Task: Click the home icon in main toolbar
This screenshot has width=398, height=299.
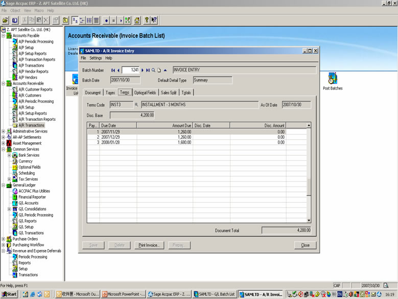Action: tap(137, 20)
